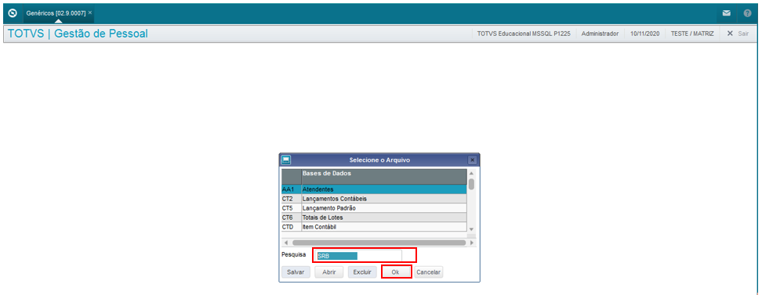Viewport: 762px width, 295px height.
Task: Click the Administrador user label
Action: 600,34
